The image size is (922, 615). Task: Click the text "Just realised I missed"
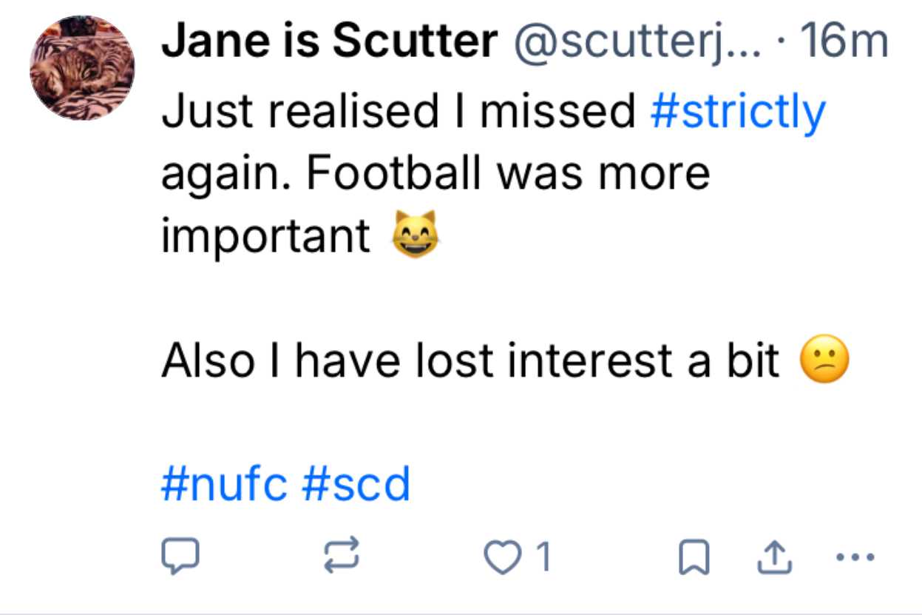tap(399, 111)
